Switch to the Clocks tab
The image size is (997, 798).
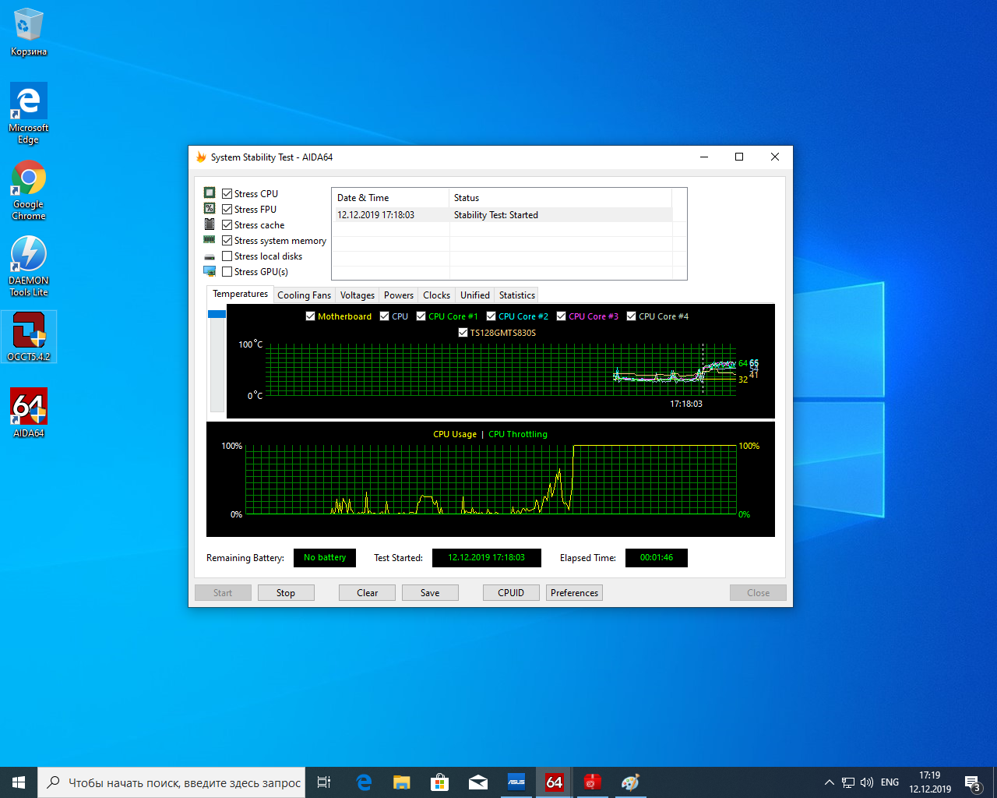click(436, 295)
